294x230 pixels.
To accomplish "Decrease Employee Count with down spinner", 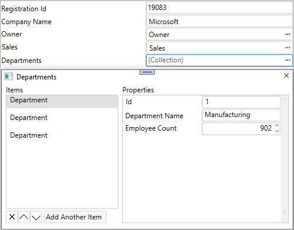I will point(277,131).
